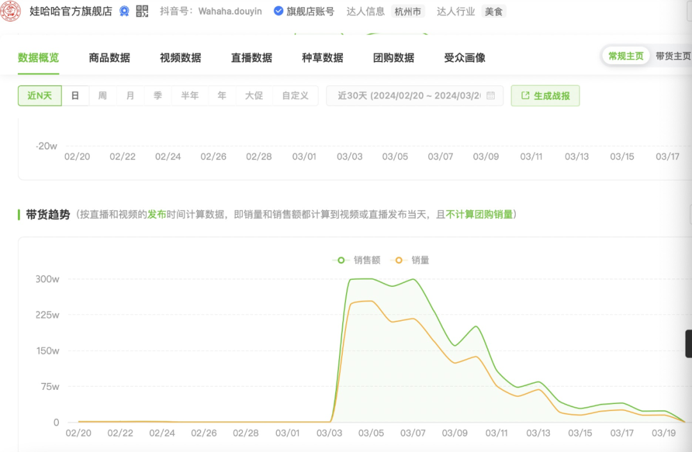Open the 近30天 date range picker
692x452 pixels.
pos(409,96)
